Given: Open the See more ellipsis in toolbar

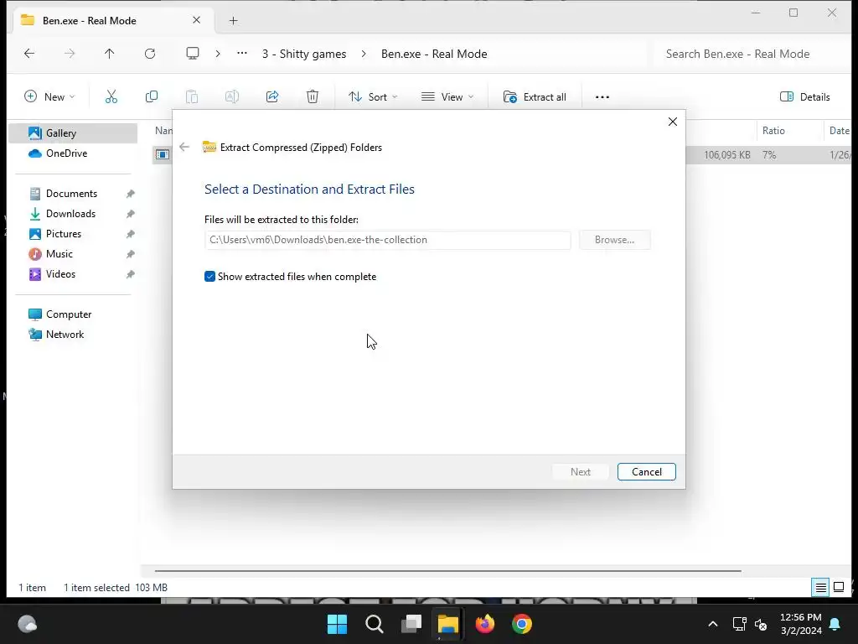Looking at the screenshot, I should tap(602, 97).
